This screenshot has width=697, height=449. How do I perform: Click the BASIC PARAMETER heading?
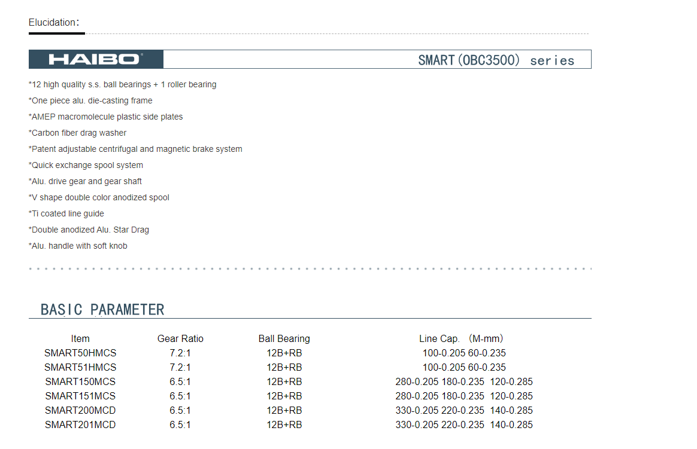click(102, 309)
